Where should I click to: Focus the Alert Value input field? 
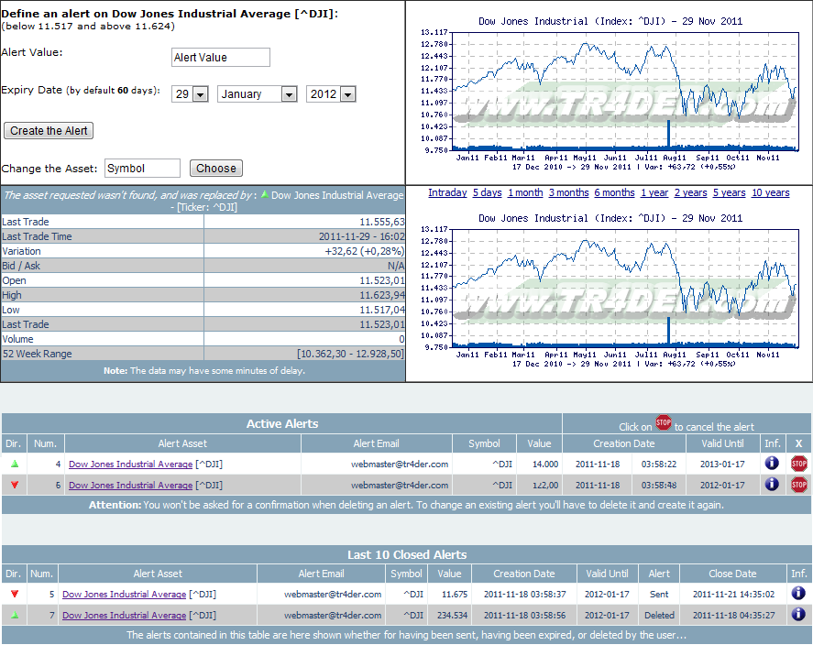(x=221, y=57)
